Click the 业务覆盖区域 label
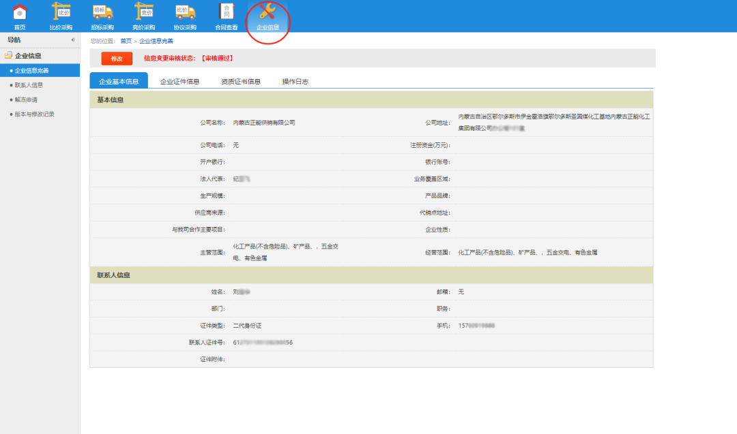This screenshot has width=737, height=434. click(432, 179)
